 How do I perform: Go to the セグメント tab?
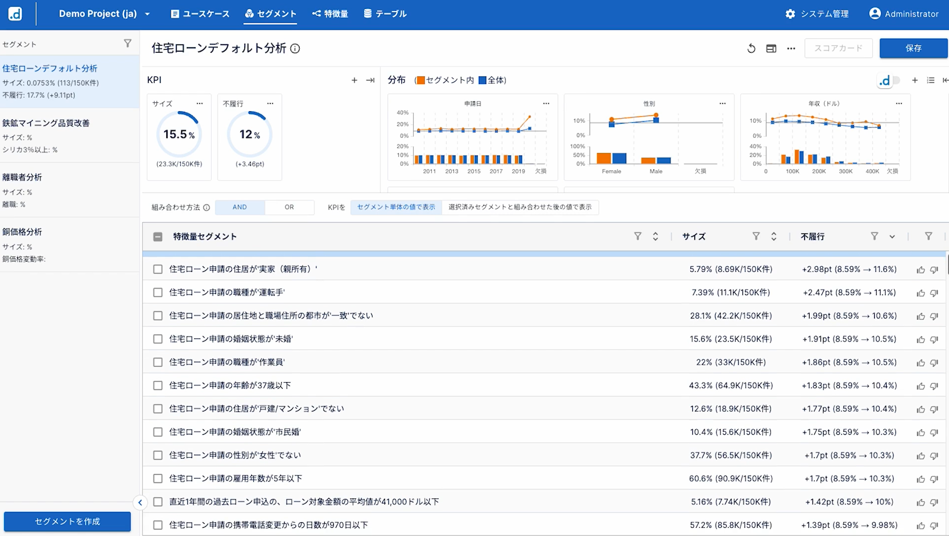pos(270,14)
